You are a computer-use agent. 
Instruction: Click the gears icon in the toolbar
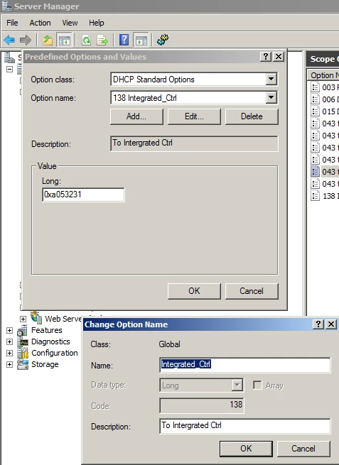(x=163, y=40)
